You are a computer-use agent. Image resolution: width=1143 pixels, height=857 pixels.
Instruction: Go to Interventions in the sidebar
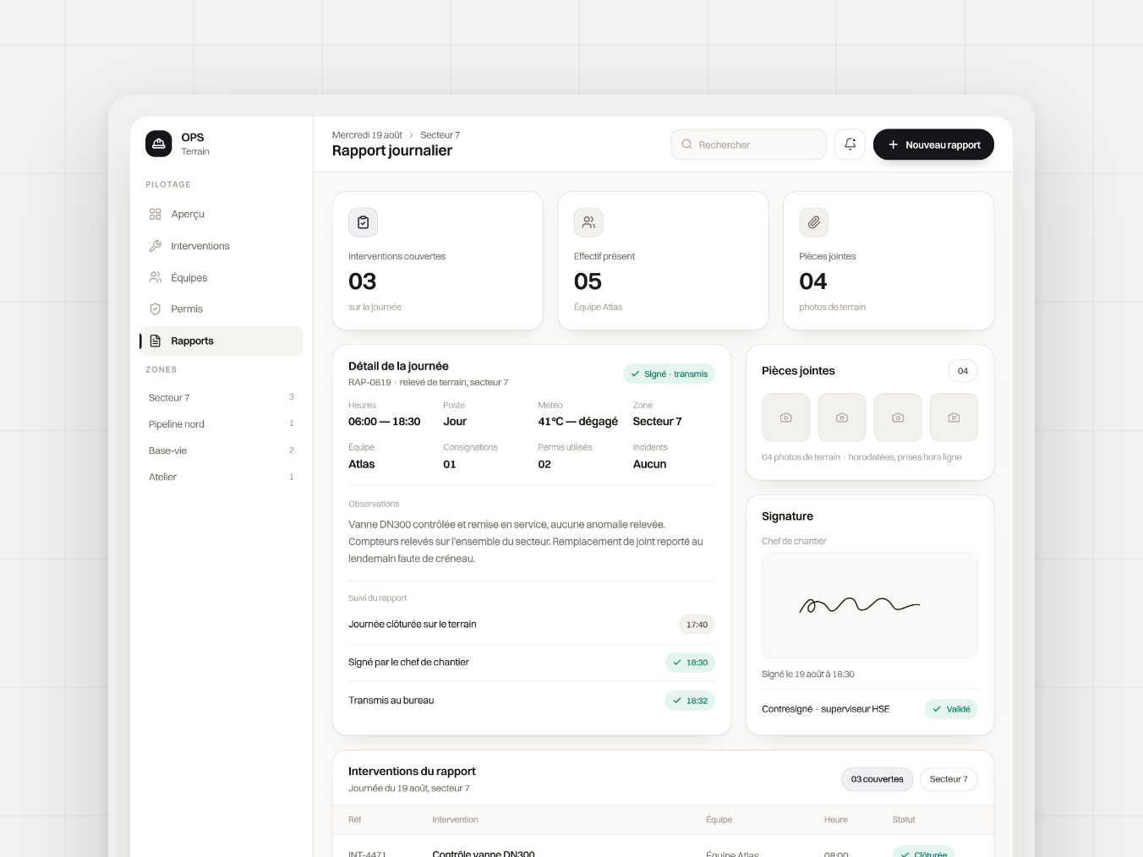[221, 246]
